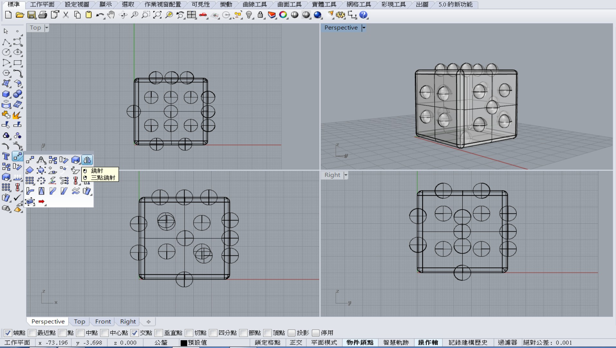Click the Undo arrow icon
Viewport: 616px width, 348px height.
pos(100,15)
